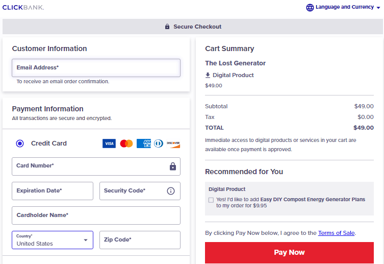Select the Credit Card radio button

pyautogui.click(x=20, y=143)
